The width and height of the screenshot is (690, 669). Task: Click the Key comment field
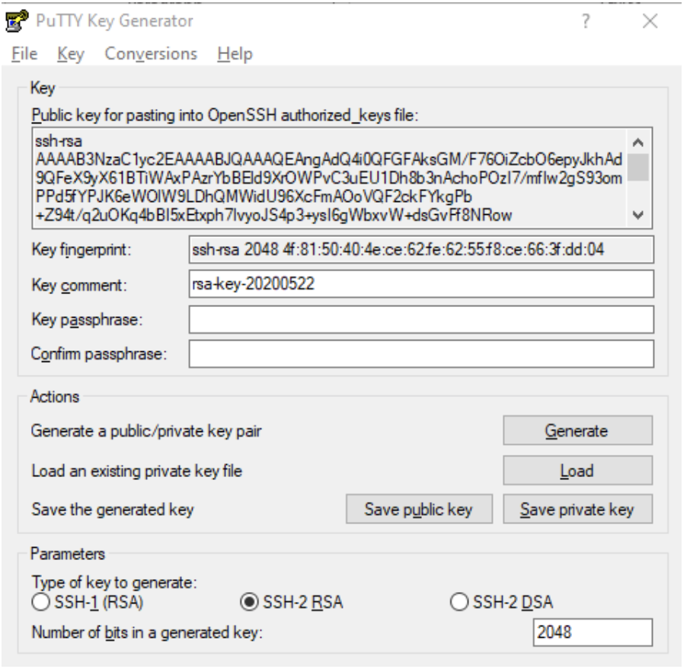click(421, 284)
